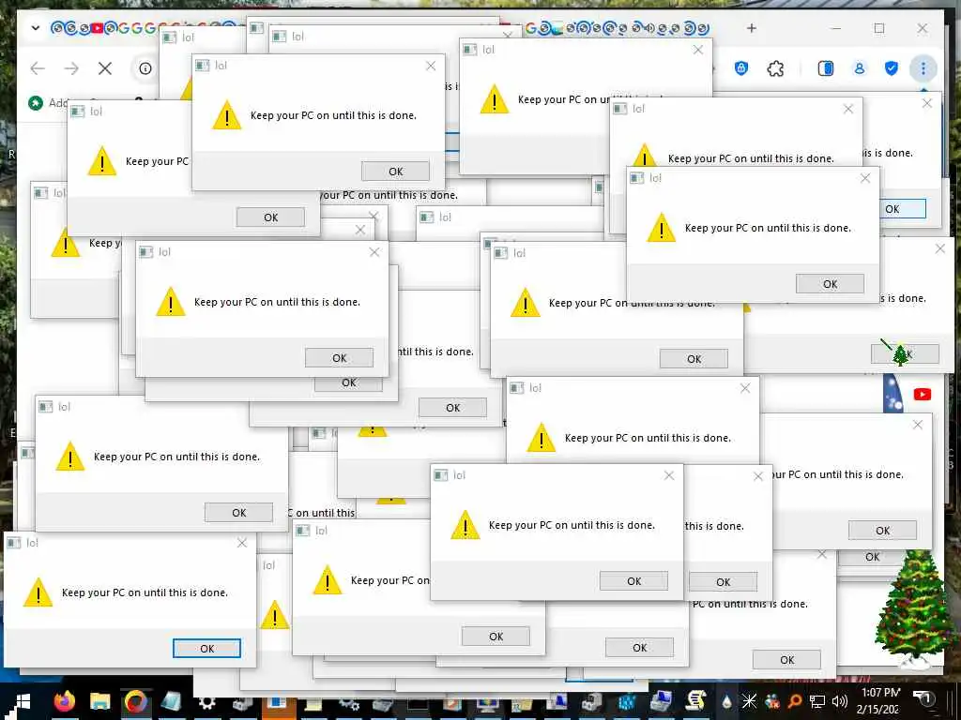Open the blue padlock shield extension

coord(741,67)
